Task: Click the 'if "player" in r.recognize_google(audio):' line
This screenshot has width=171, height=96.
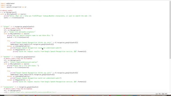Action: point(18,27)
